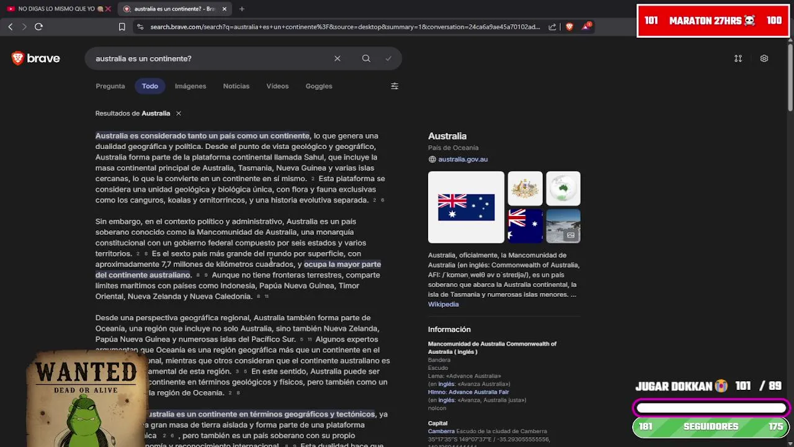The height and width of the screenshot is (447, 794).
Task: Click the Brave logo home link
Action: pyautogui.click(x=36, y=58)
